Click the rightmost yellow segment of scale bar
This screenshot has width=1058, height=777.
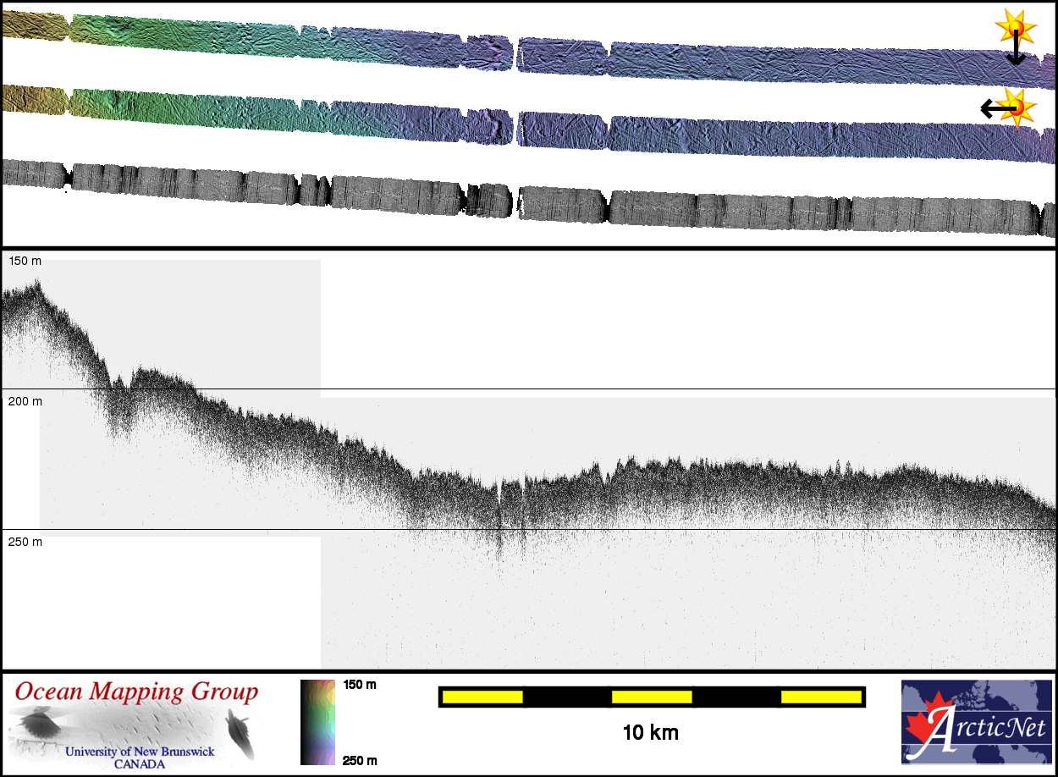tap(821, 697)
